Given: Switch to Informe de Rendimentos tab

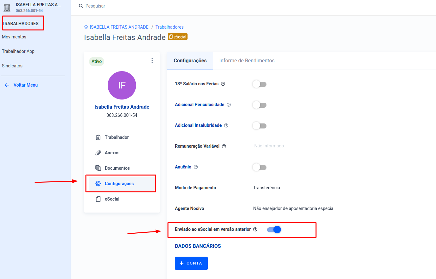Looking at the screenshot, I should point(247,61).
